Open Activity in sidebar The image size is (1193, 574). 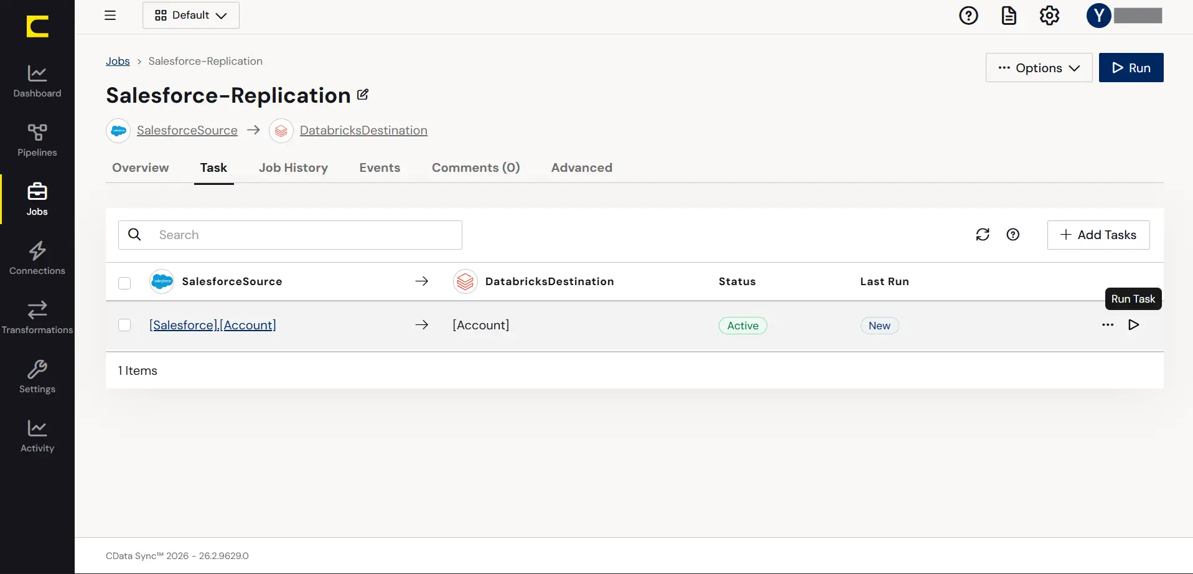pos(37,436)
